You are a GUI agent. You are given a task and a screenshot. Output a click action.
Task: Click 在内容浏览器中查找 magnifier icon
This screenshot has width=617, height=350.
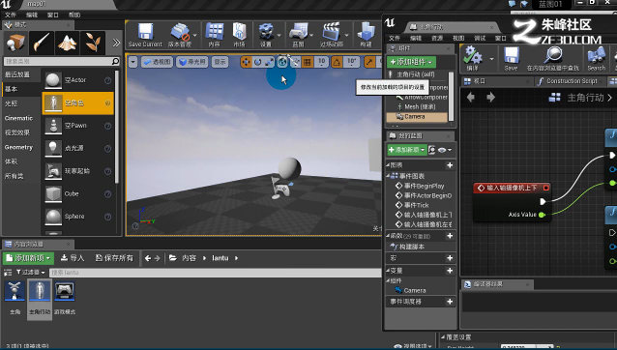pyautogui.click(x=553, y=55)
